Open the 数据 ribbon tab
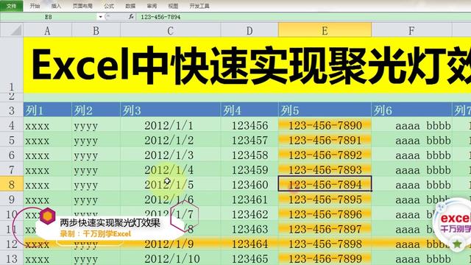 [x=130, y=6]
